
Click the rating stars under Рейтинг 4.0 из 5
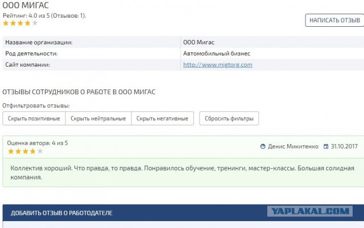[20, 23]
